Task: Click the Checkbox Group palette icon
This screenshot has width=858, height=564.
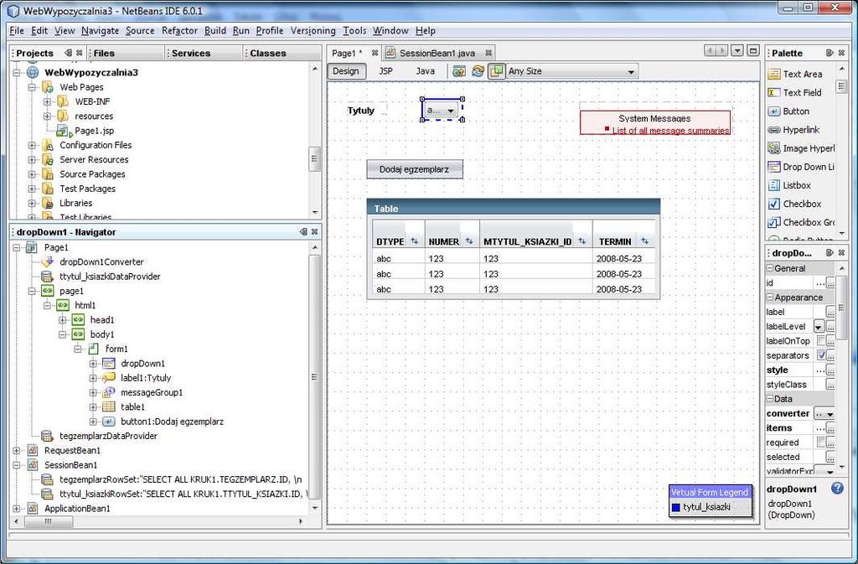Action: click(773, 223)
